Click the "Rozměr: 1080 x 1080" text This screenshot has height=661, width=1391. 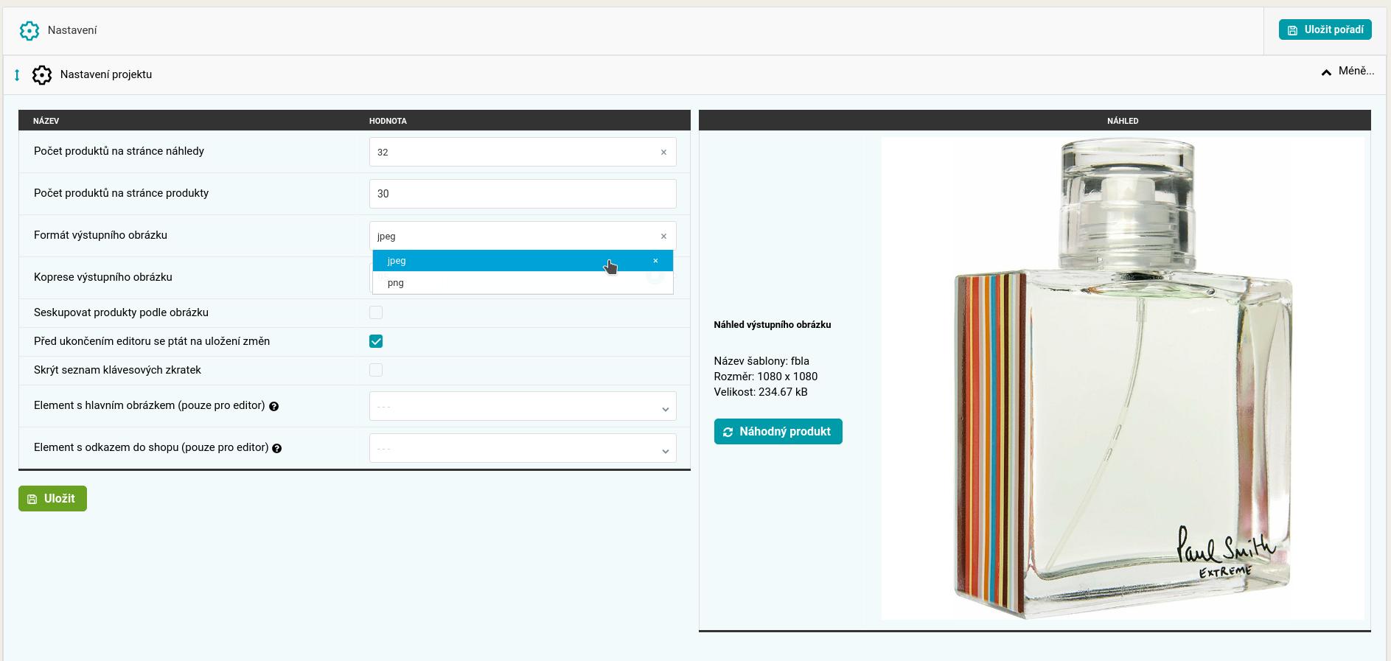click(x=766, y=377)
